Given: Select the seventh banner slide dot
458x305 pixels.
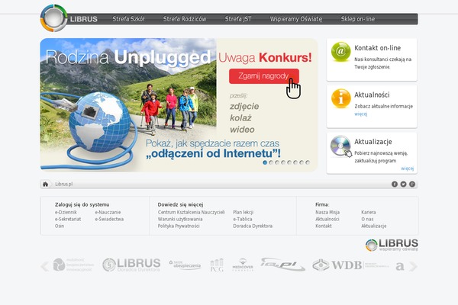Looking at the screenshot, I should (302, 162).
